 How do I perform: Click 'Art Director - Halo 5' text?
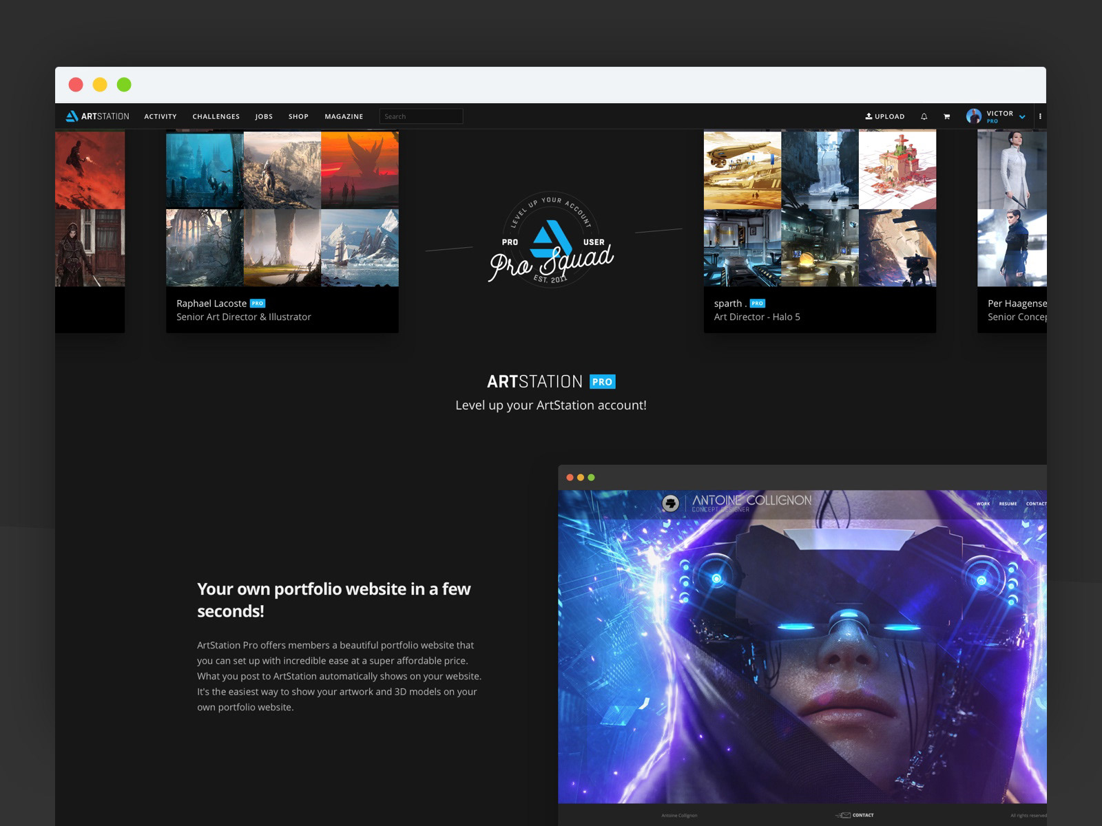pos(757,317)
